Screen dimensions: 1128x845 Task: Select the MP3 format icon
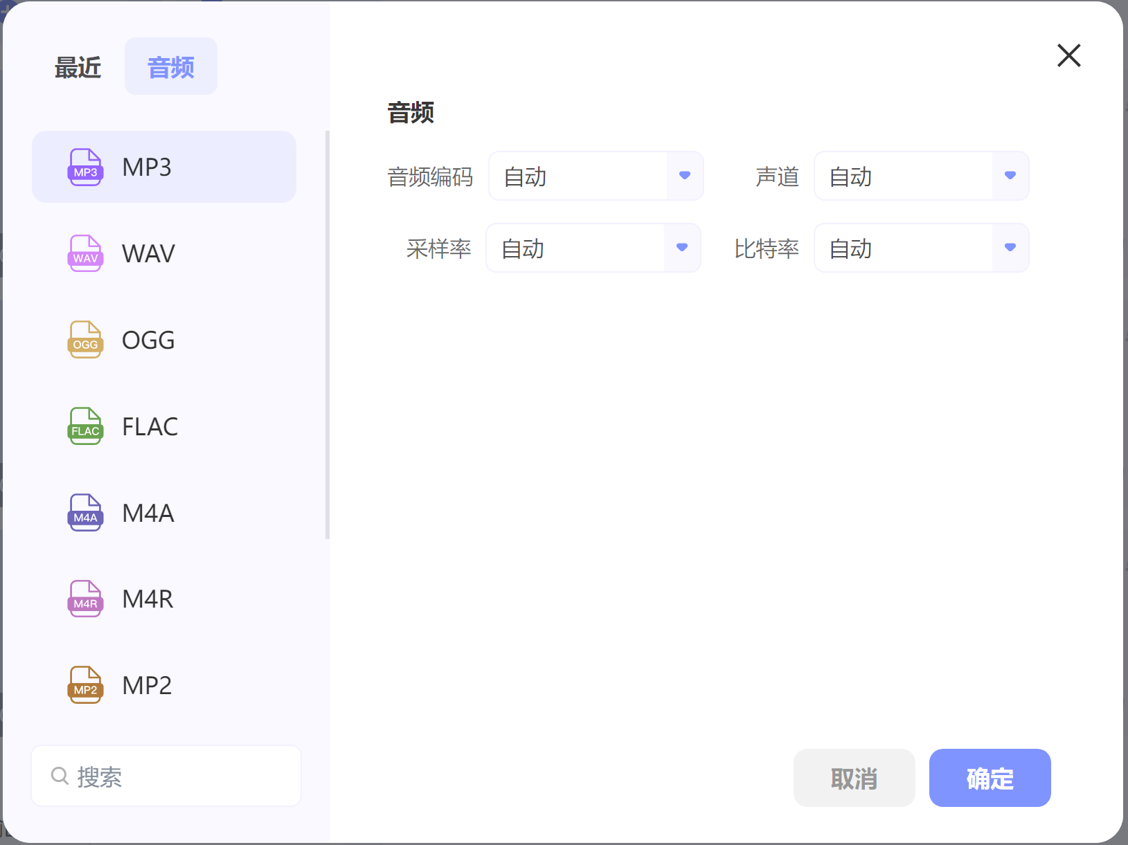coord(84,167)
